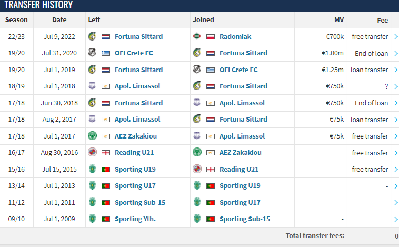Expand the 22/23 Radomiak transfer details arrow

tap(396, 37)
